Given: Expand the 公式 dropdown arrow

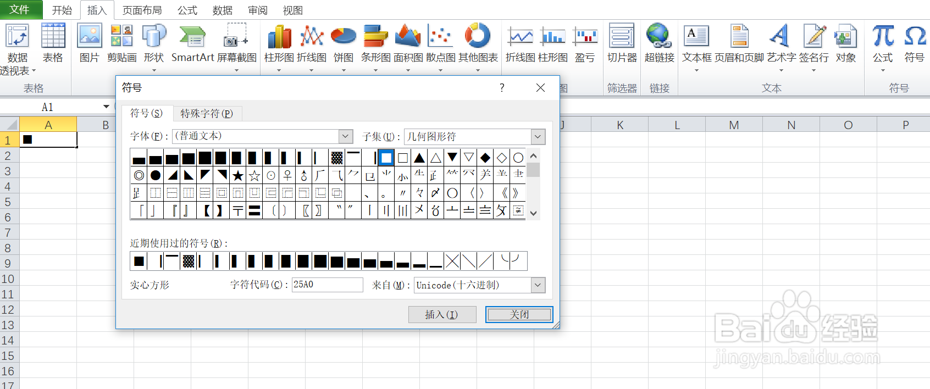Looking at the screenshot, I should tap(883, 70).
